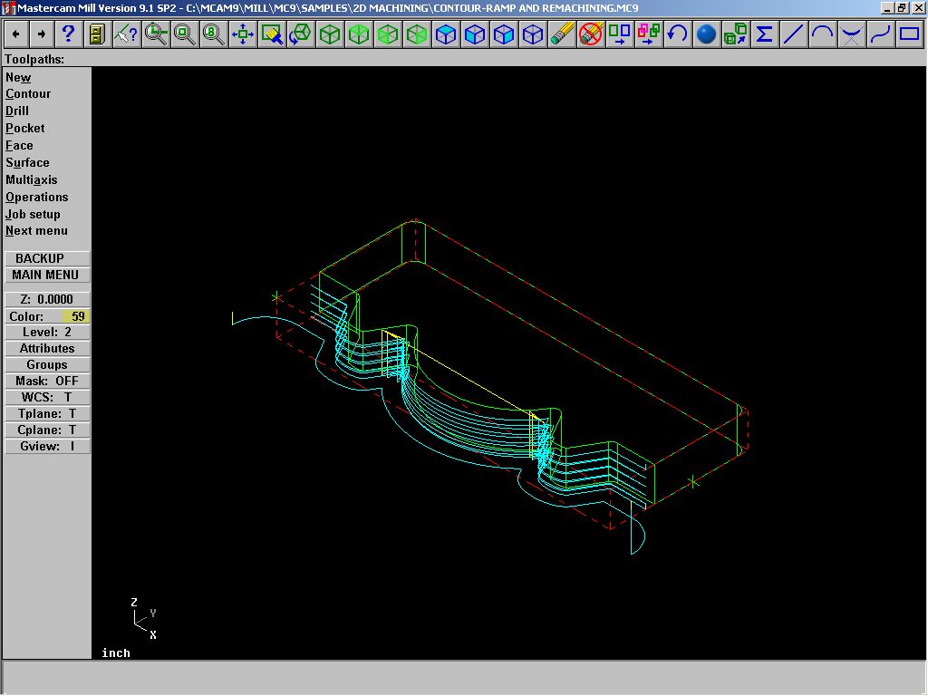Choose the Undelete crossed-out eraser icon
Image resolution: width=928 pixels, height=696 pixels.
[591, 34]
